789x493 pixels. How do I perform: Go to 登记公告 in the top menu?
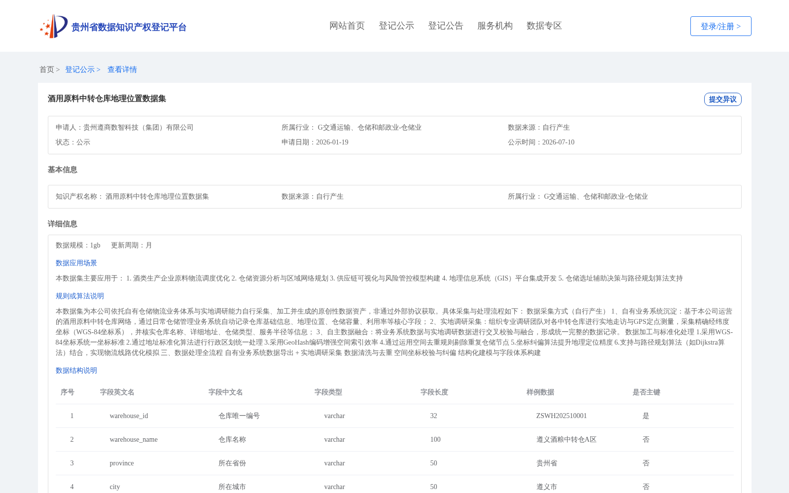[x=446, y=26]
